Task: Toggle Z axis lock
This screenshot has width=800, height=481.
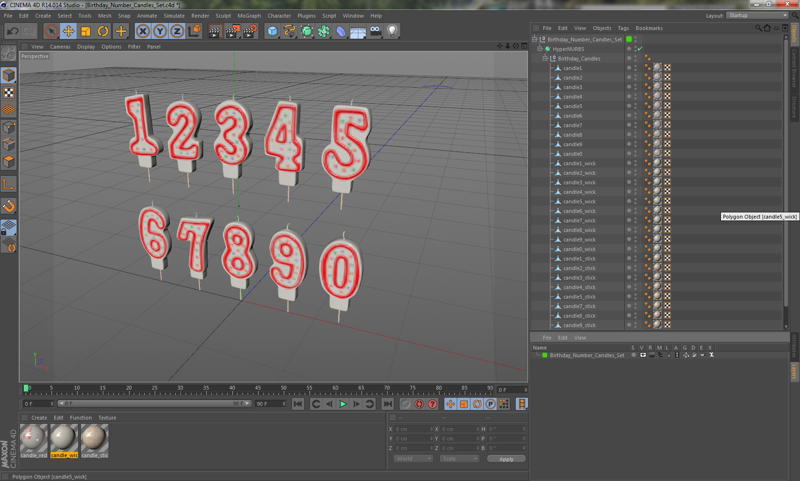Action: pos(177,31)
